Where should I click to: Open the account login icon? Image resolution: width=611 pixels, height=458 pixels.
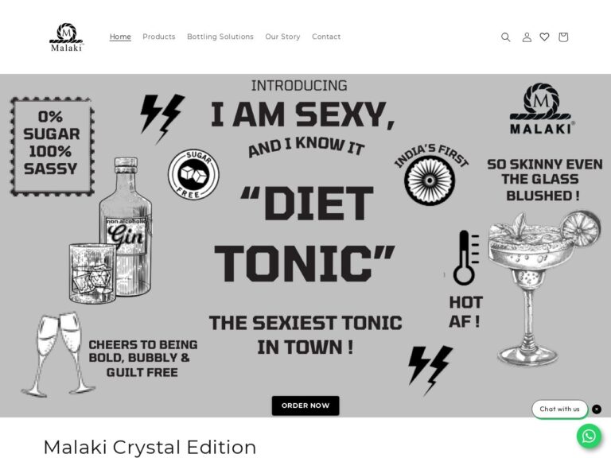[x=527, y=37]
